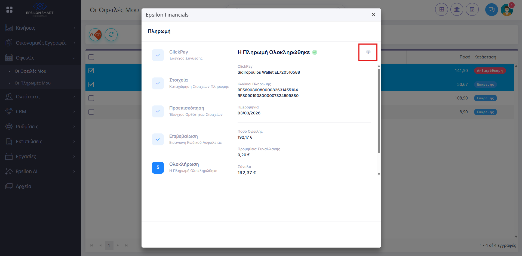Click the Epsilon Smart logo

pos(40,10)
